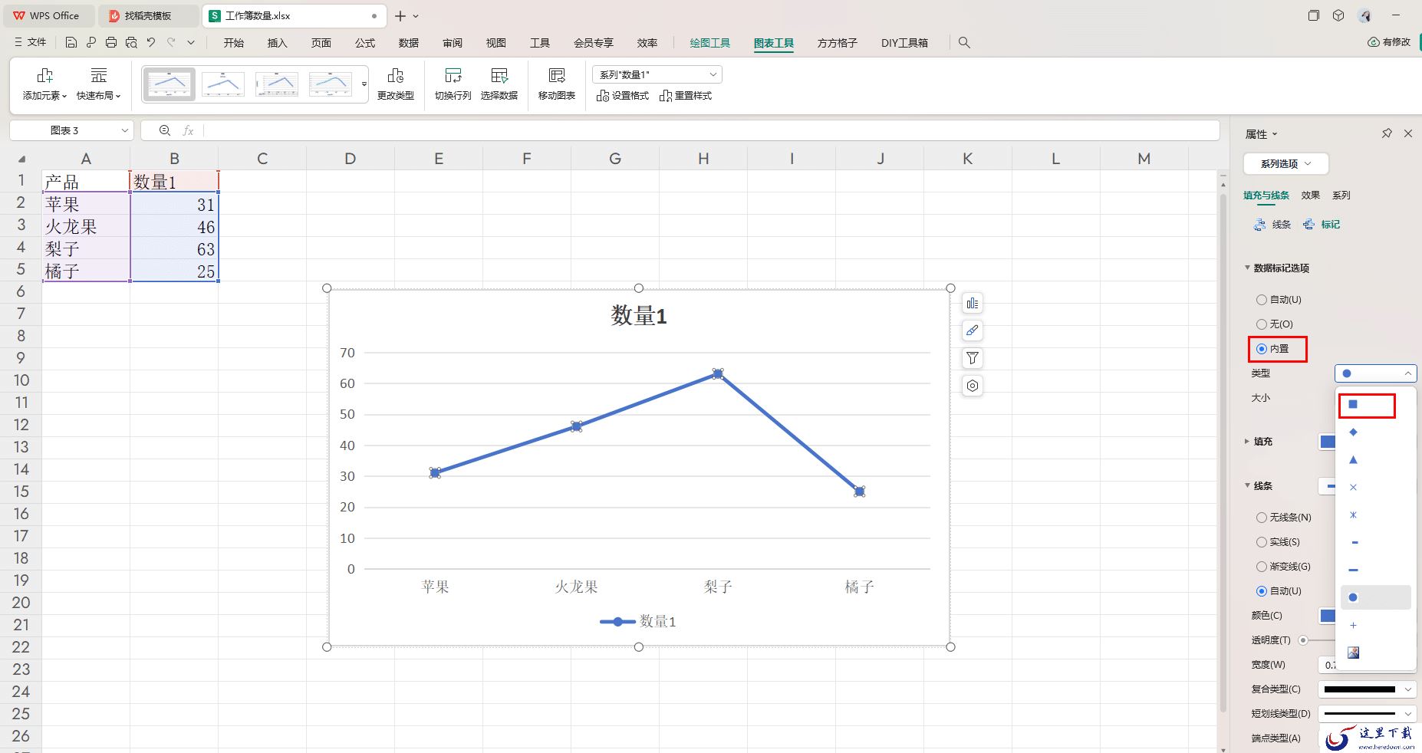Click the save icon in quick toolbar

[x=71, y=43]
